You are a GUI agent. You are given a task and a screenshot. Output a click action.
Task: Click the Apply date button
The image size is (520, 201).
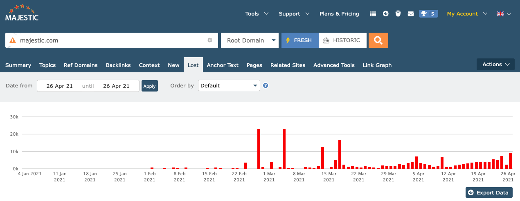149,86
